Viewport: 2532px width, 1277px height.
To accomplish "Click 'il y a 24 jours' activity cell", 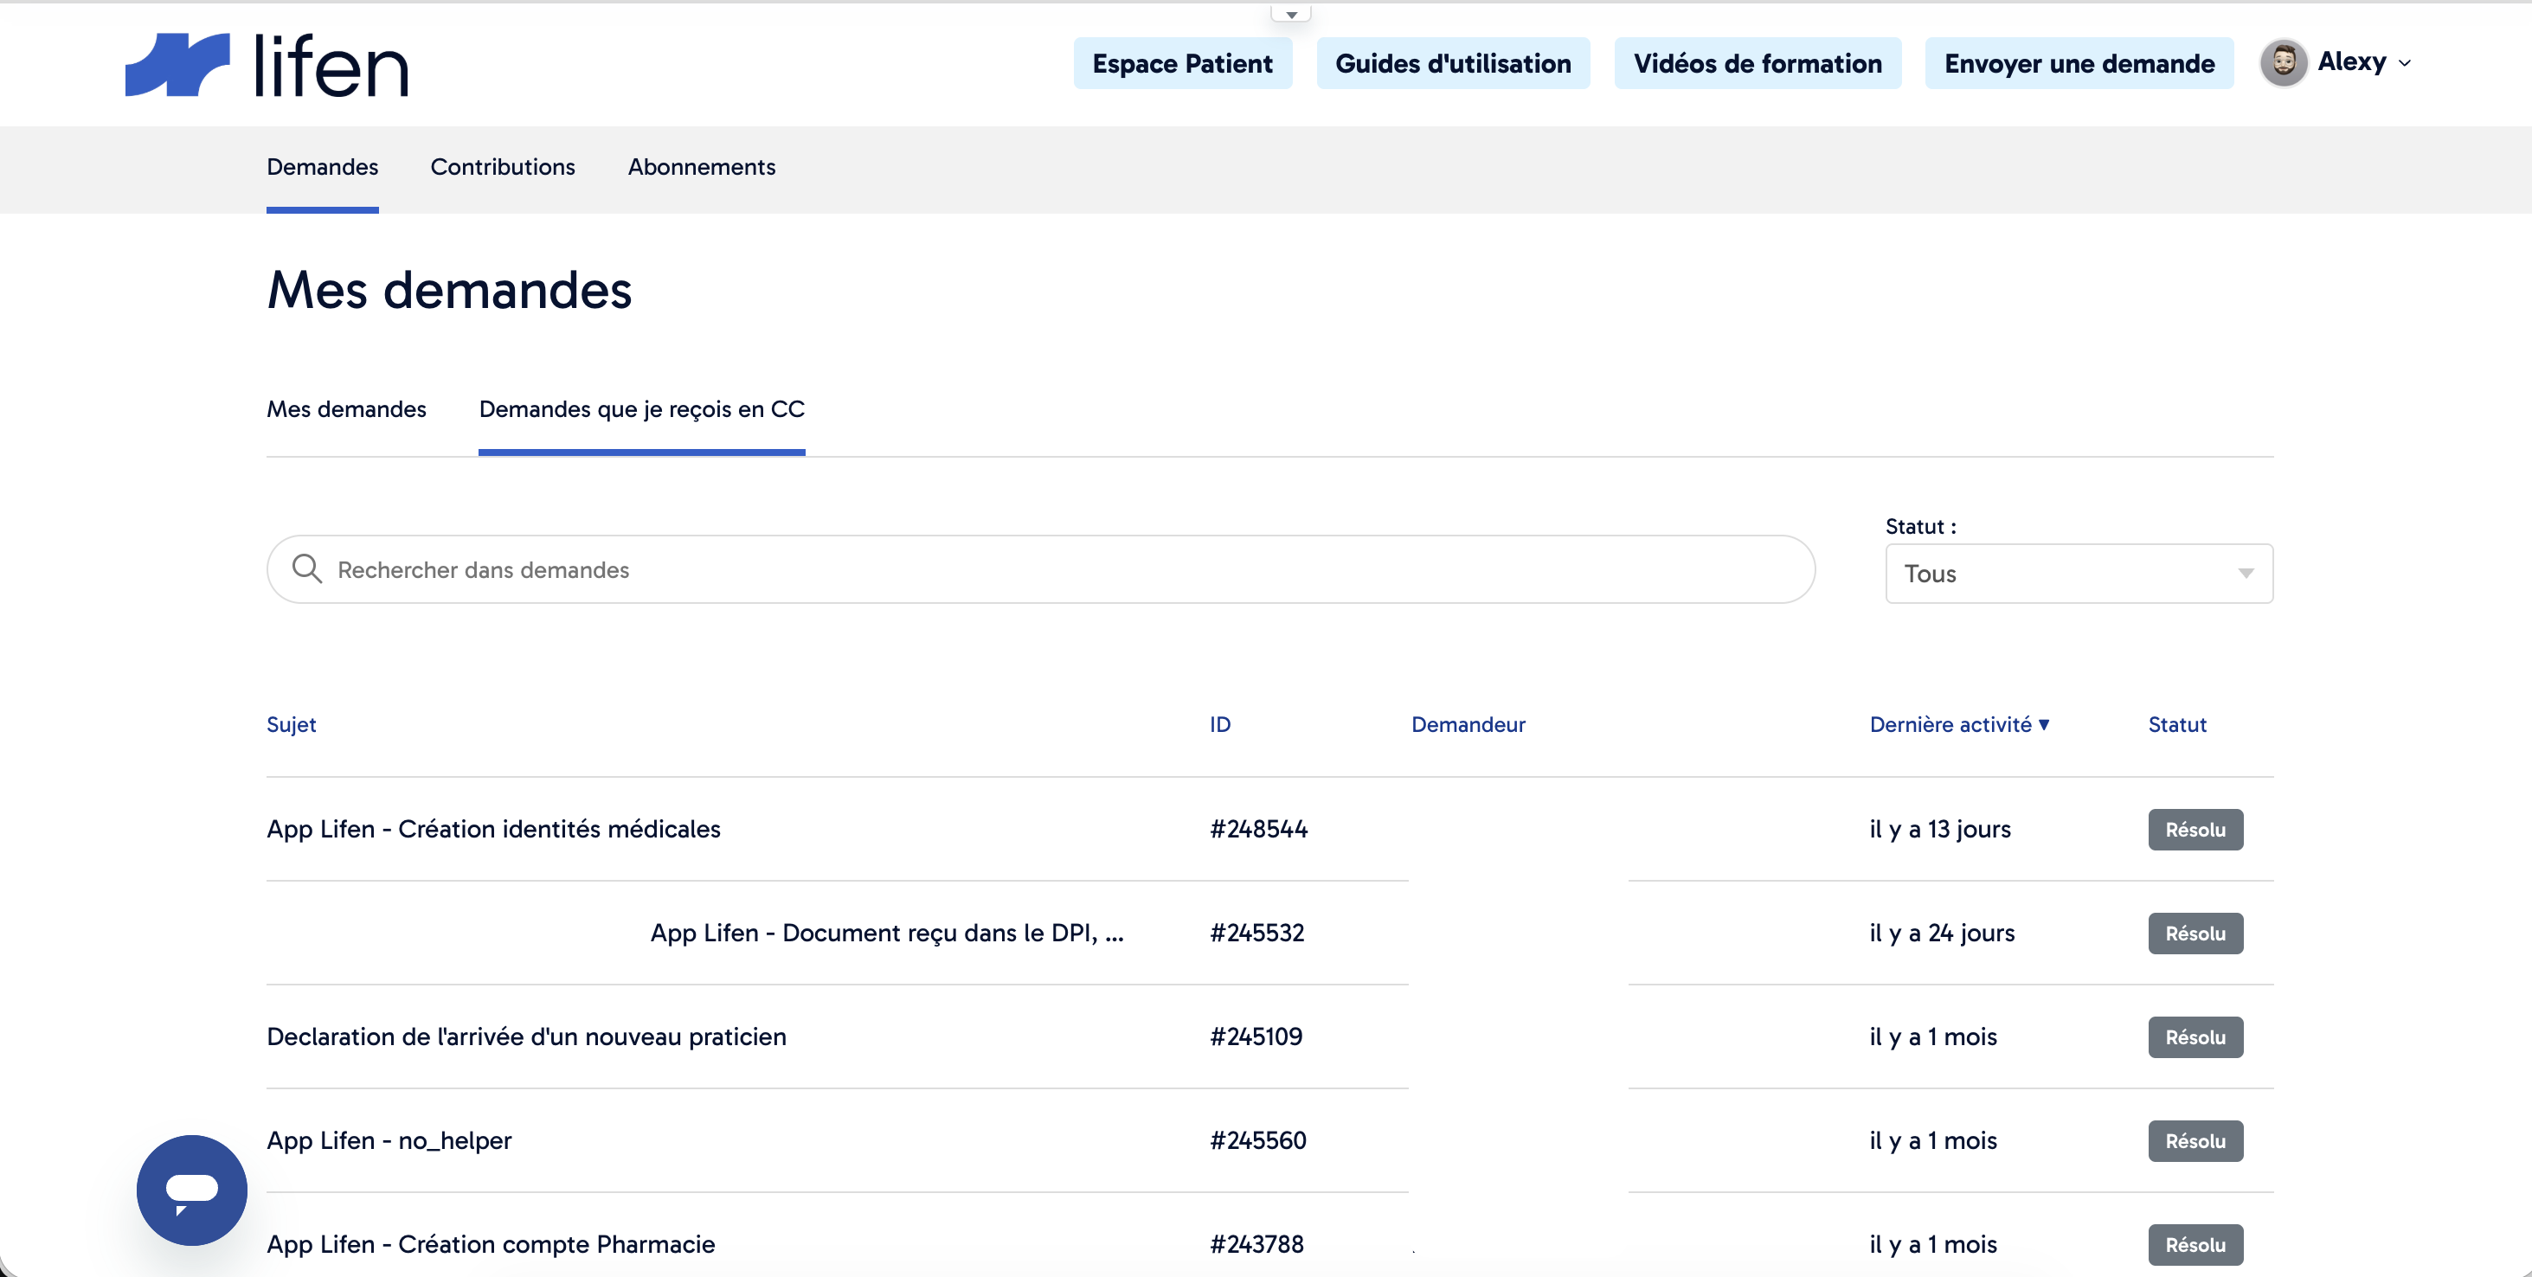I will pyautogui.click(x=1941, y=933).
